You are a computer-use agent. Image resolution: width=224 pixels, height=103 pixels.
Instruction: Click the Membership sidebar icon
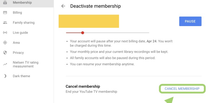5,2
